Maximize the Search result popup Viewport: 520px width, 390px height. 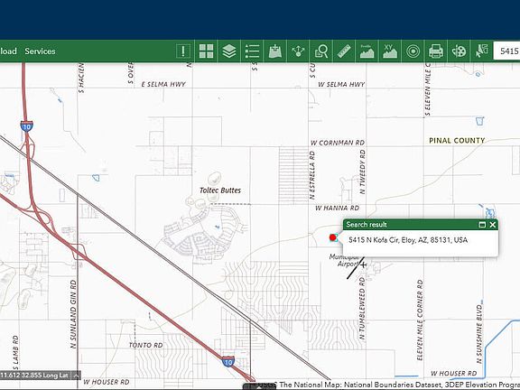(x=482, y=225)
